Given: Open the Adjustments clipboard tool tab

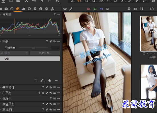Looking at the screenshot, I should pyautogui.click(x=35, y=9).
